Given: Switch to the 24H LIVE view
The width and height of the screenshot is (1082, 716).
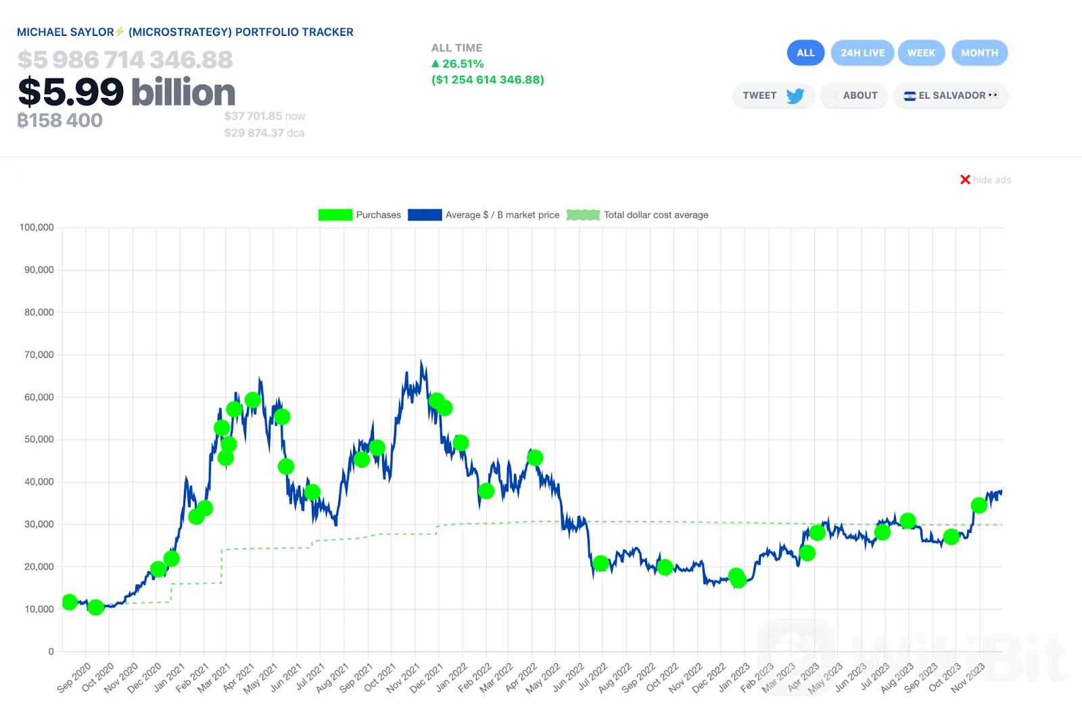Looking at the screenshot, I should [862, 53].
